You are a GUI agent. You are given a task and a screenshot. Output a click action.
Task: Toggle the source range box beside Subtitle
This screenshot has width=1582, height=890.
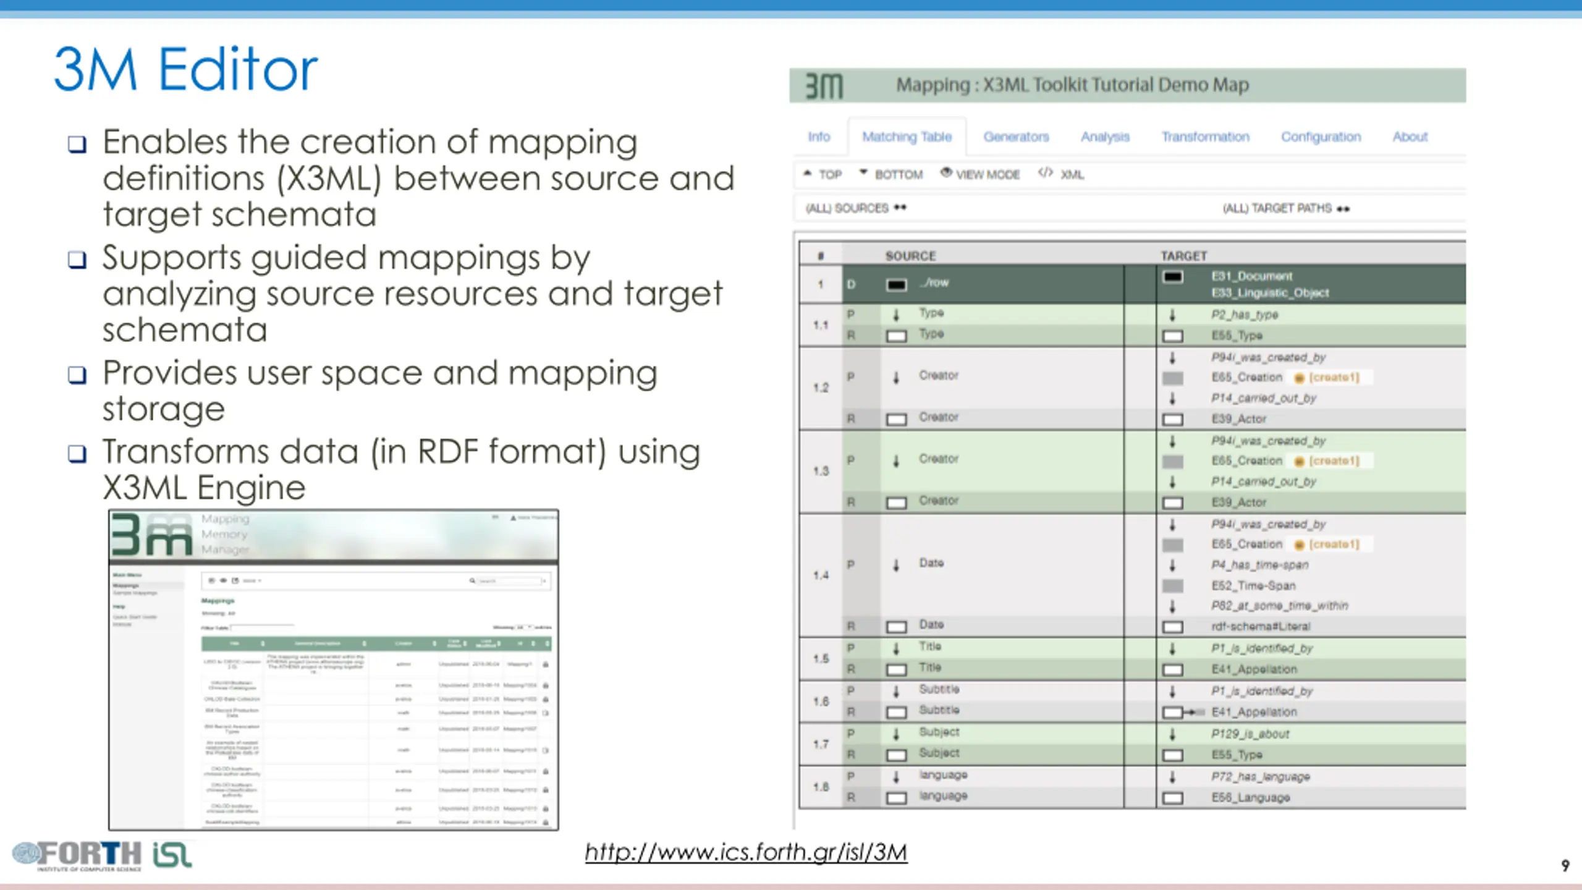pos(896,712)
